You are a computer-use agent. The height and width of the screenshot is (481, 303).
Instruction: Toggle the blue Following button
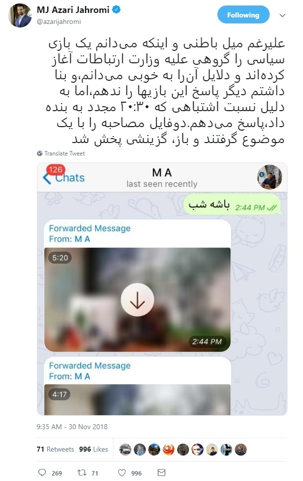click(x=243, y=15)
